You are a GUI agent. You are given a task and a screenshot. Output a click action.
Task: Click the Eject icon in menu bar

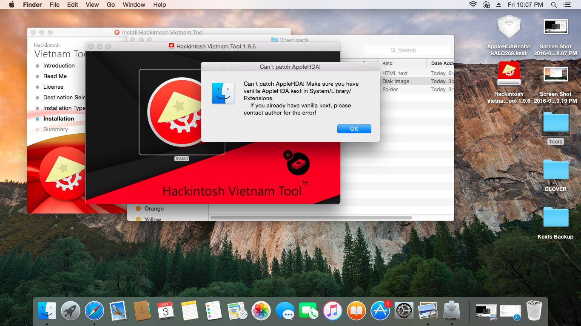click(x=498, y=5)
